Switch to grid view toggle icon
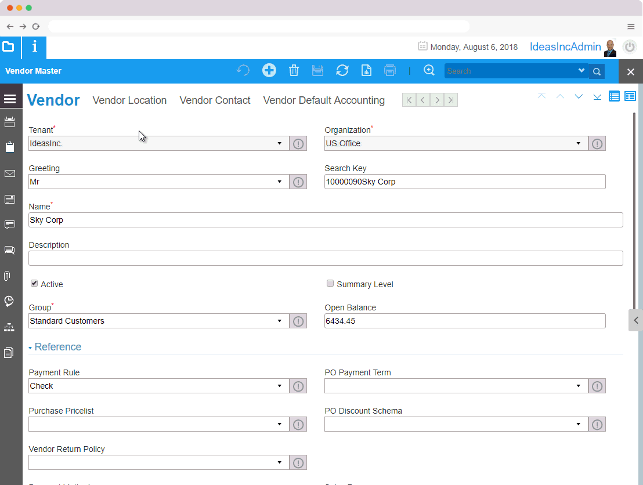The height and width of the screenshot is (485, 643). pyautogui.click(x=614, y=96)
